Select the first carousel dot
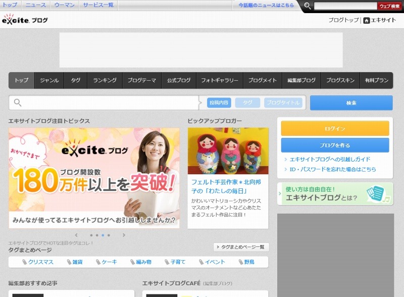Image resolution: width=404 pixels, height=297 pixels. tap(91, 235)
